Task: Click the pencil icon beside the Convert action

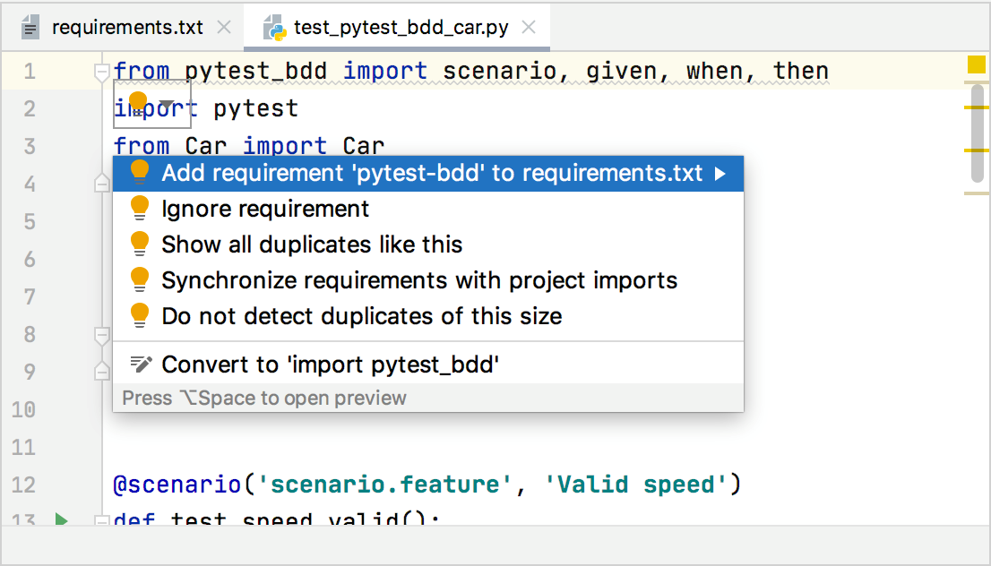Action: pyautogui.click(x=140, y=364)
